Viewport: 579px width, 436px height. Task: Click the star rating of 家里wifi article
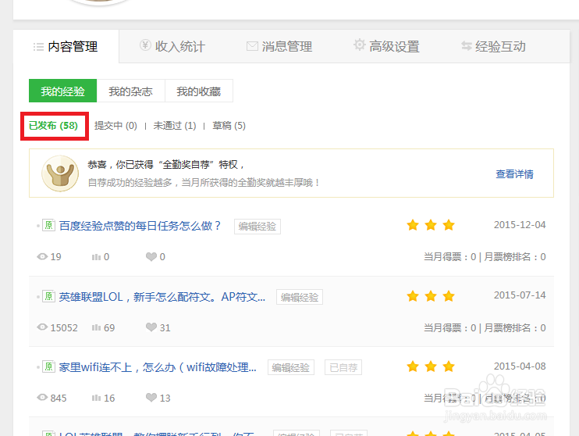(x=431, y=366)
